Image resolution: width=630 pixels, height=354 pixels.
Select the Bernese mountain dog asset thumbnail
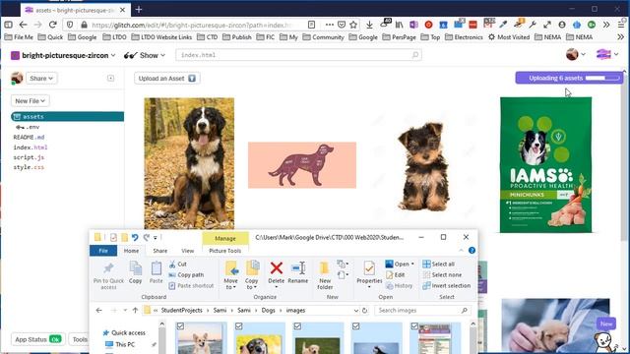(x=189, y=163)
